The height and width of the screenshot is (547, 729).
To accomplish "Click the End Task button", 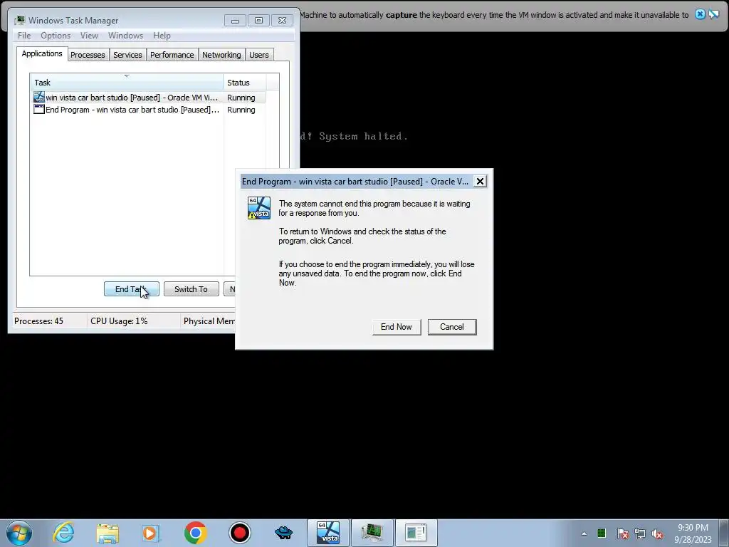I will [x=132, y=289].
